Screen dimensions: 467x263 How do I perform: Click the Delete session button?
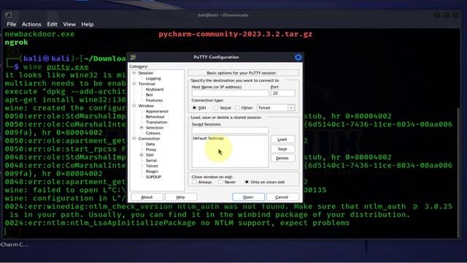282,158
